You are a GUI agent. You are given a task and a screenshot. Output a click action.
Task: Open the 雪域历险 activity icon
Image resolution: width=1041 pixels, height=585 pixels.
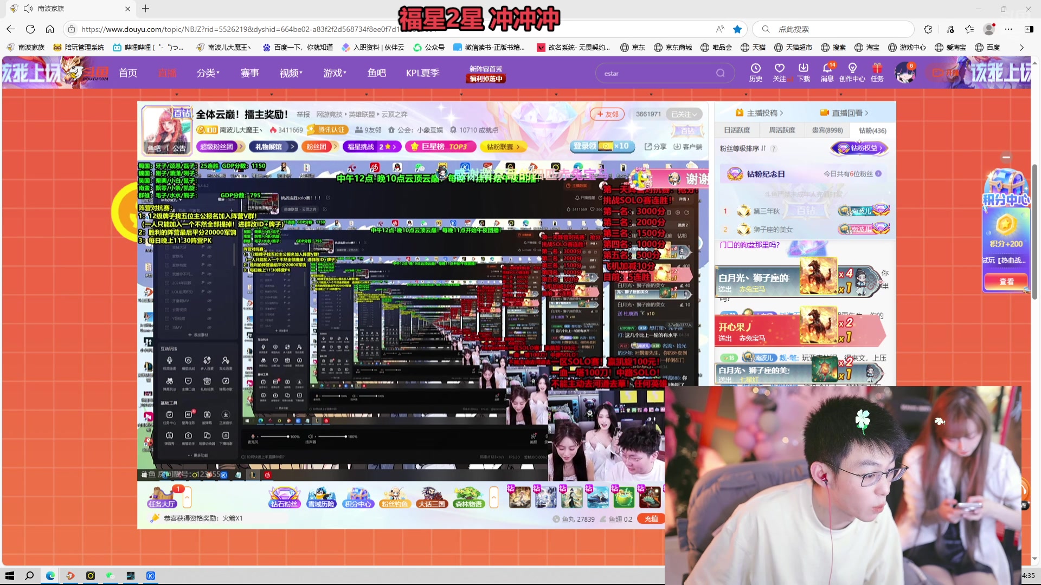(x=322, y=497)
